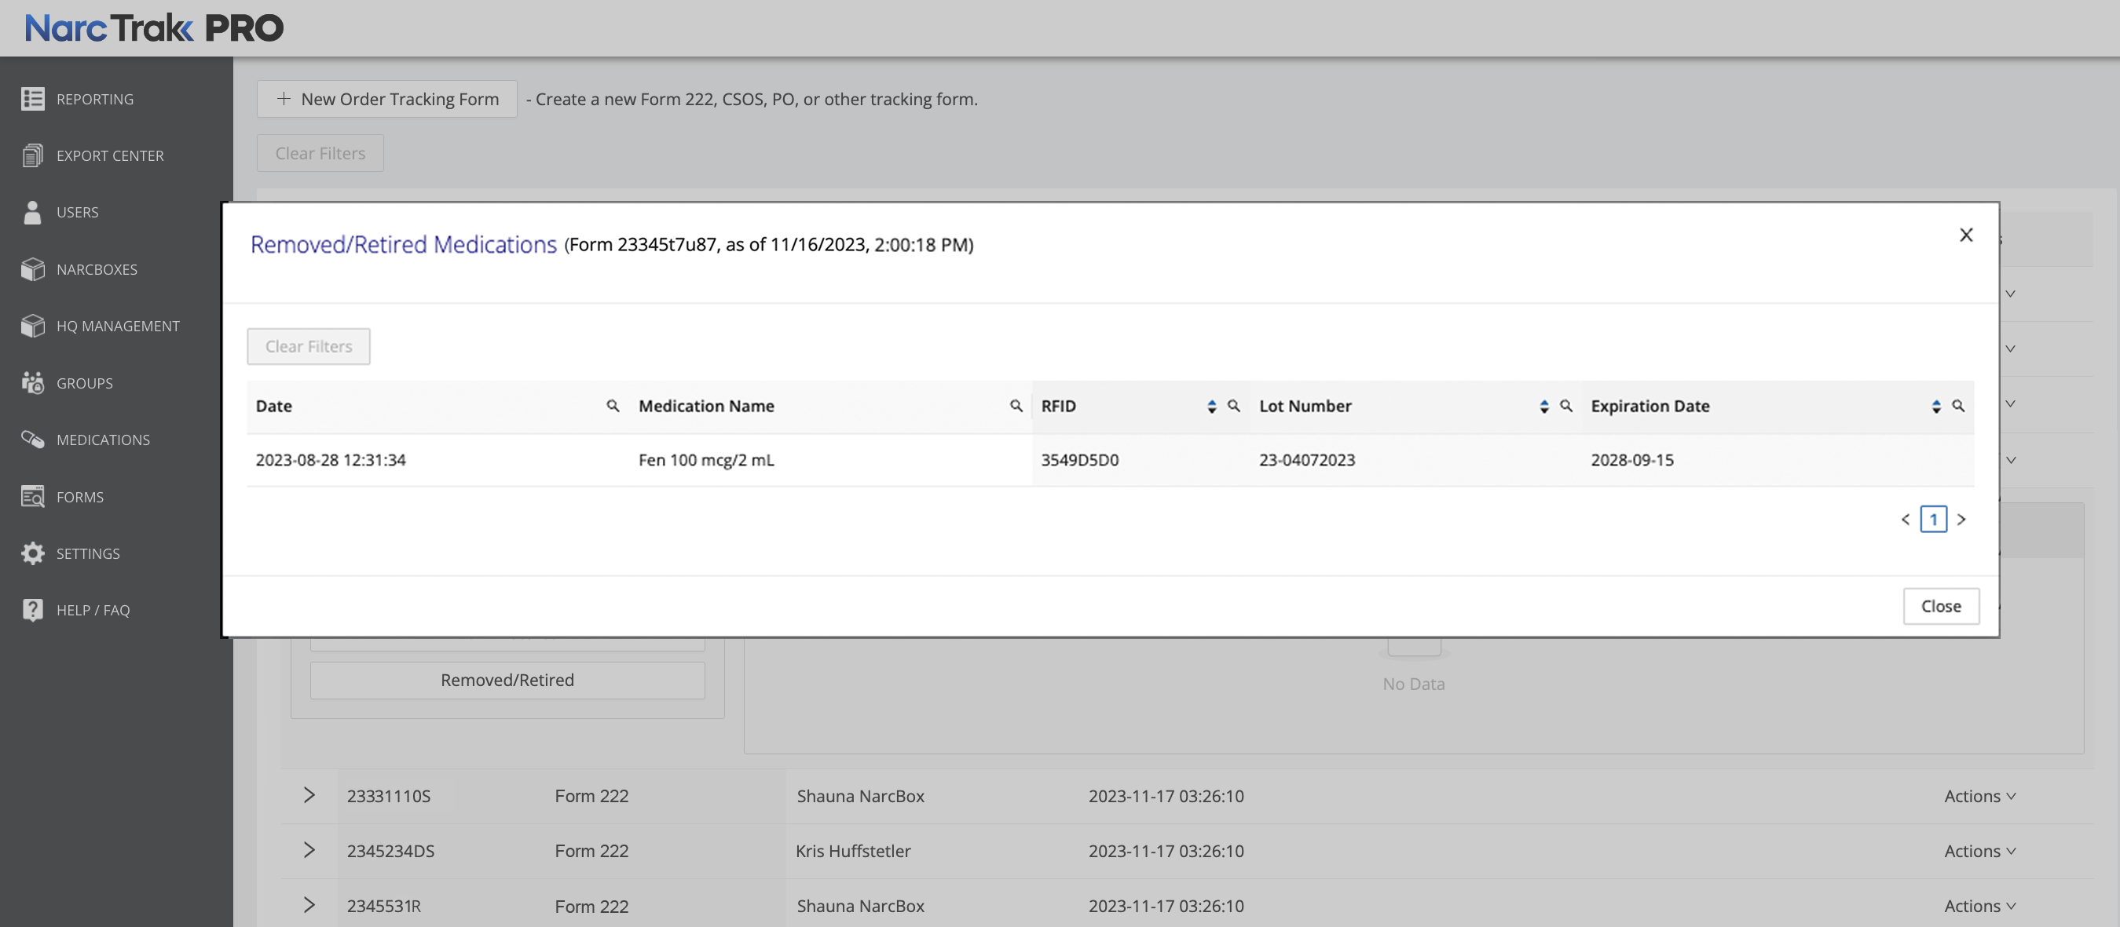
Task: Click the Expiration Date search icon
Action: click(1958, 406)
